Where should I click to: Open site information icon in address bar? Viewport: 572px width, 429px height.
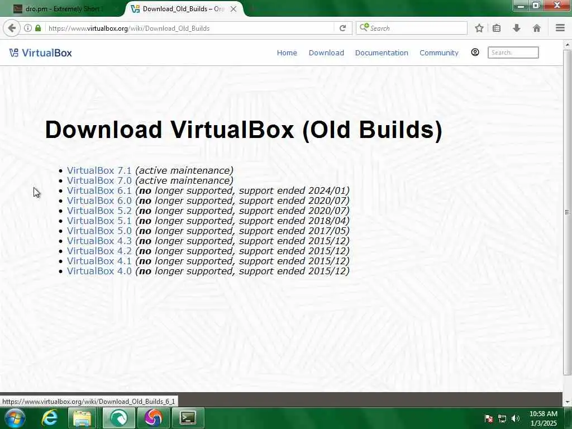tap(28, 28)
